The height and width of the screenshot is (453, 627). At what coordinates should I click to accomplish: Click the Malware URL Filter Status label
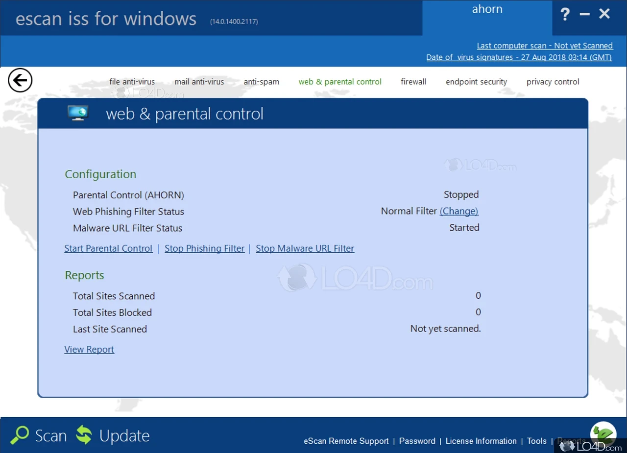tap(127, 228)
